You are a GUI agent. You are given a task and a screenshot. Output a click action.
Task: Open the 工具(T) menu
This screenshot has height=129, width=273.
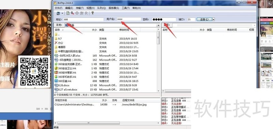(x=126, y=8)
